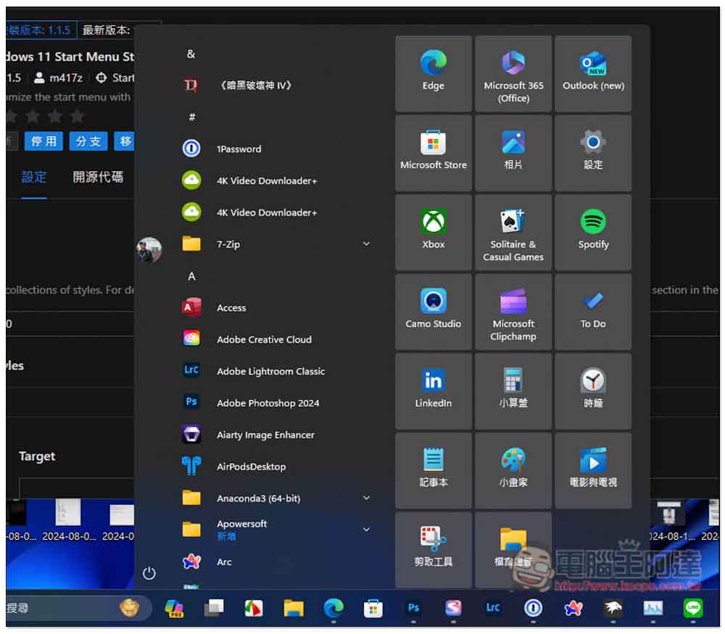
Task: Open Microsoft Store tile
Action: [434, 153]
